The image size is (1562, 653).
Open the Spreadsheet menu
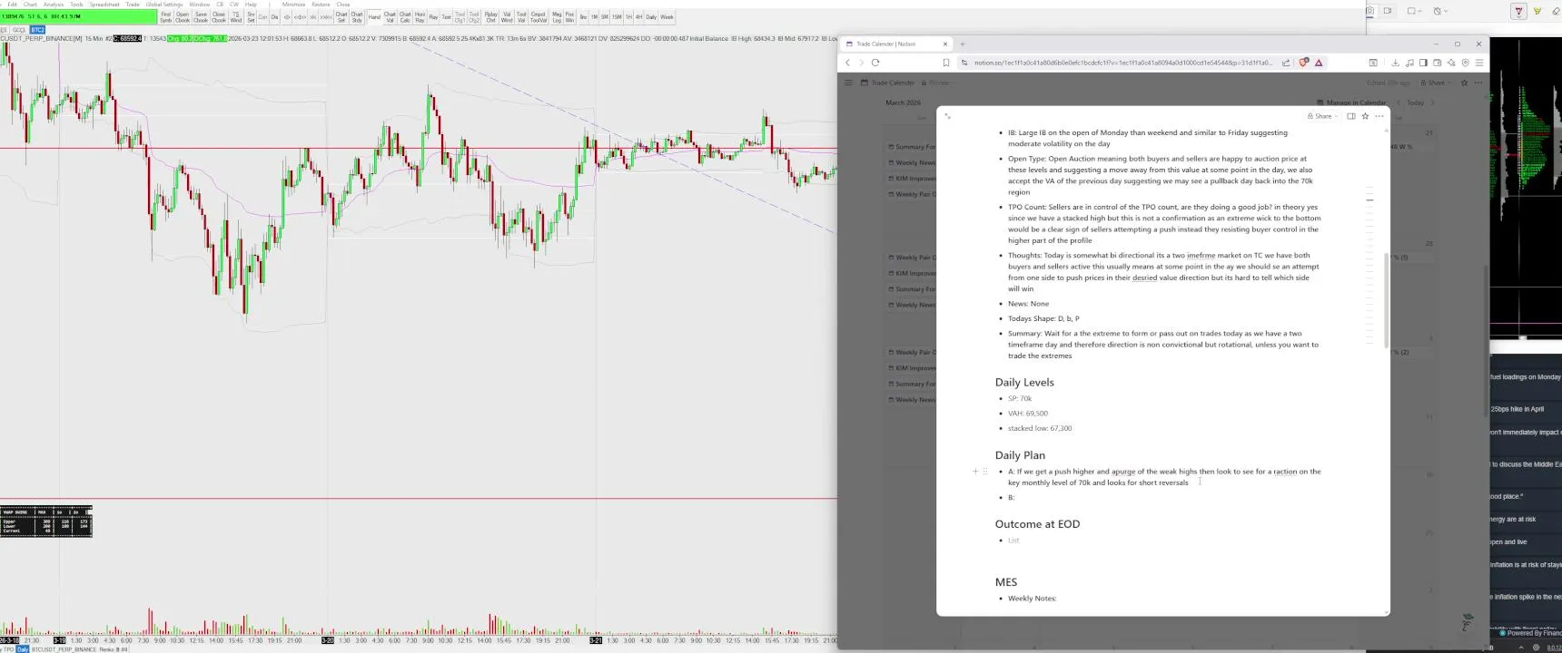[104, 5]
